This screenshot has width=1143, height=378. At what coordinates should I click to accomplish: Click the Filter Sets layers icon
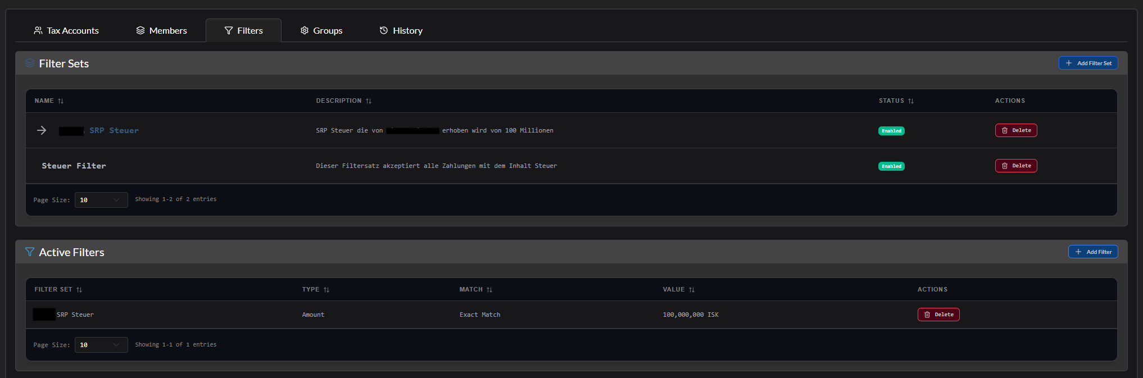30,63
